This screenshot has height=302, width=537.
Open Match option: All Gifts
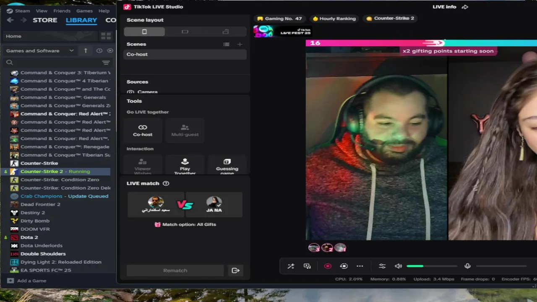(185, 224)
